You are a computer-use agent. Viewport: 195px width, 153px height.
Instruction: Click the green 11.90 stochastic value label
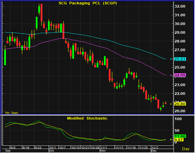tap(180, 136)
